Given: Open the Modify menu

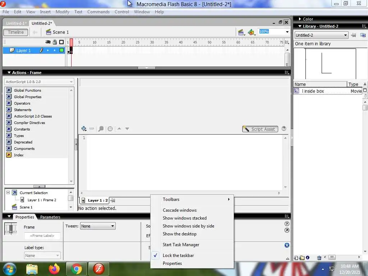Looking at the screenshot, I should tap(63, 12).
